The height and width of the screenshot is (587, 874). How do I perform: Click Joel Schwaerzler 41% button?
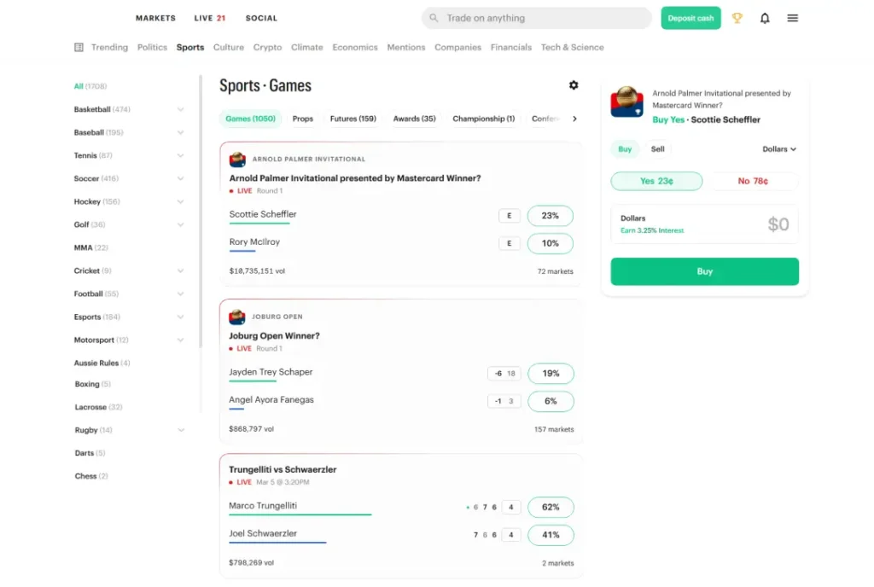pyautogui.click(x=551, y=535)
